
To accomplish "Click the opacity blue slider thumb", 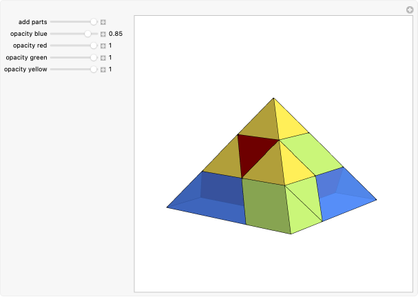I will pos(87,34).
